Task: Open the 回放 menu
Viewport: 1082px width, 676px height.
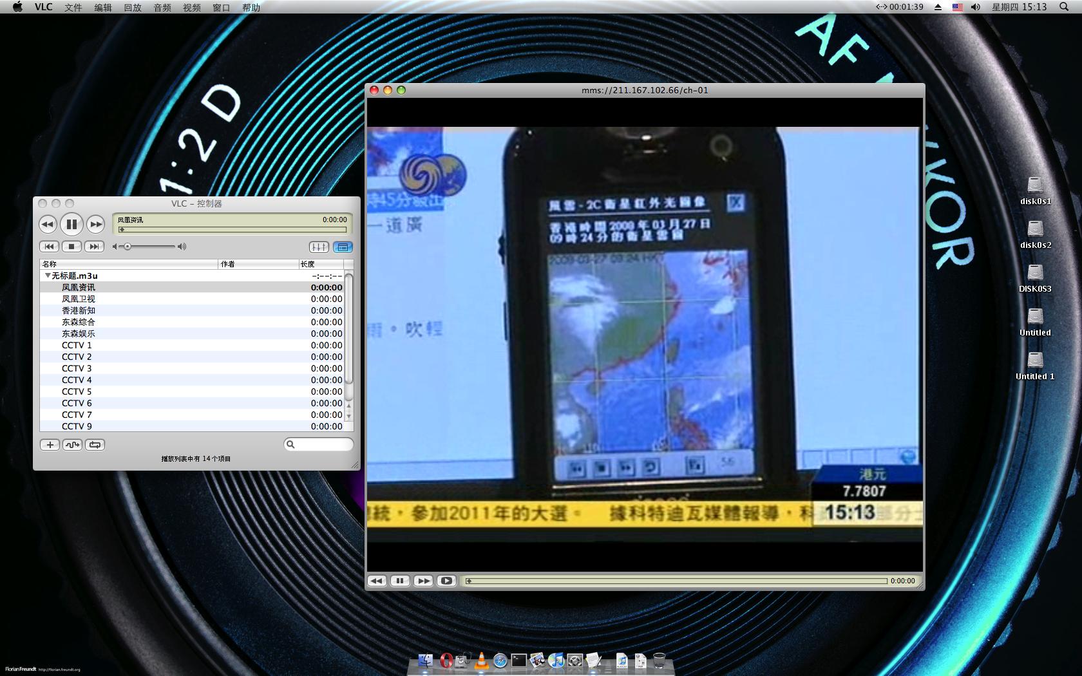Action: pos(133,7)
